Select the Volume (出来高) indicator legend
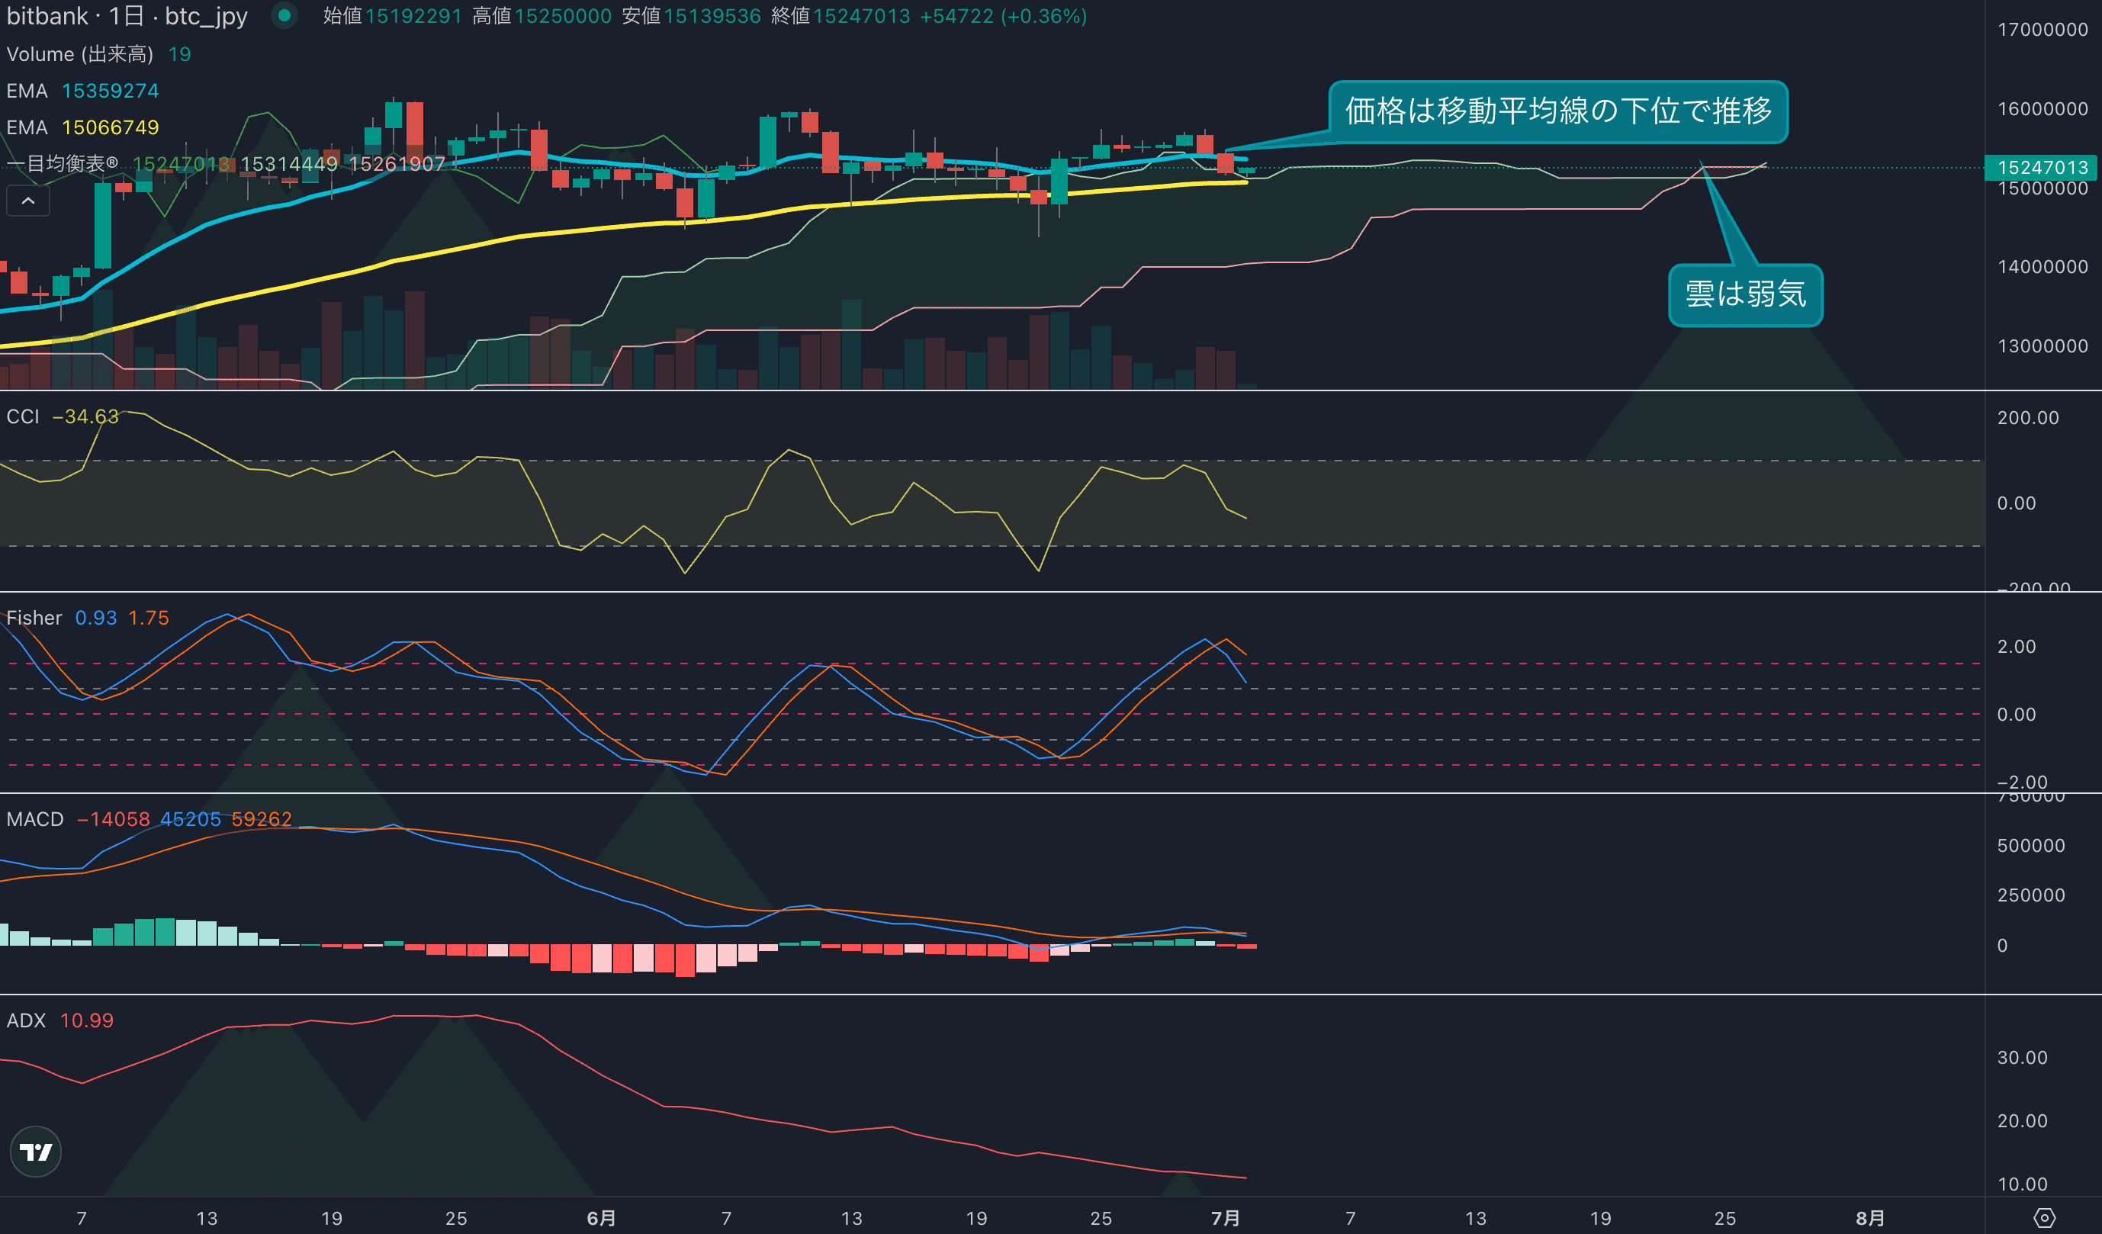Image resolution: width=2102 pixels, height=1234 pixels. pos(80,54)
